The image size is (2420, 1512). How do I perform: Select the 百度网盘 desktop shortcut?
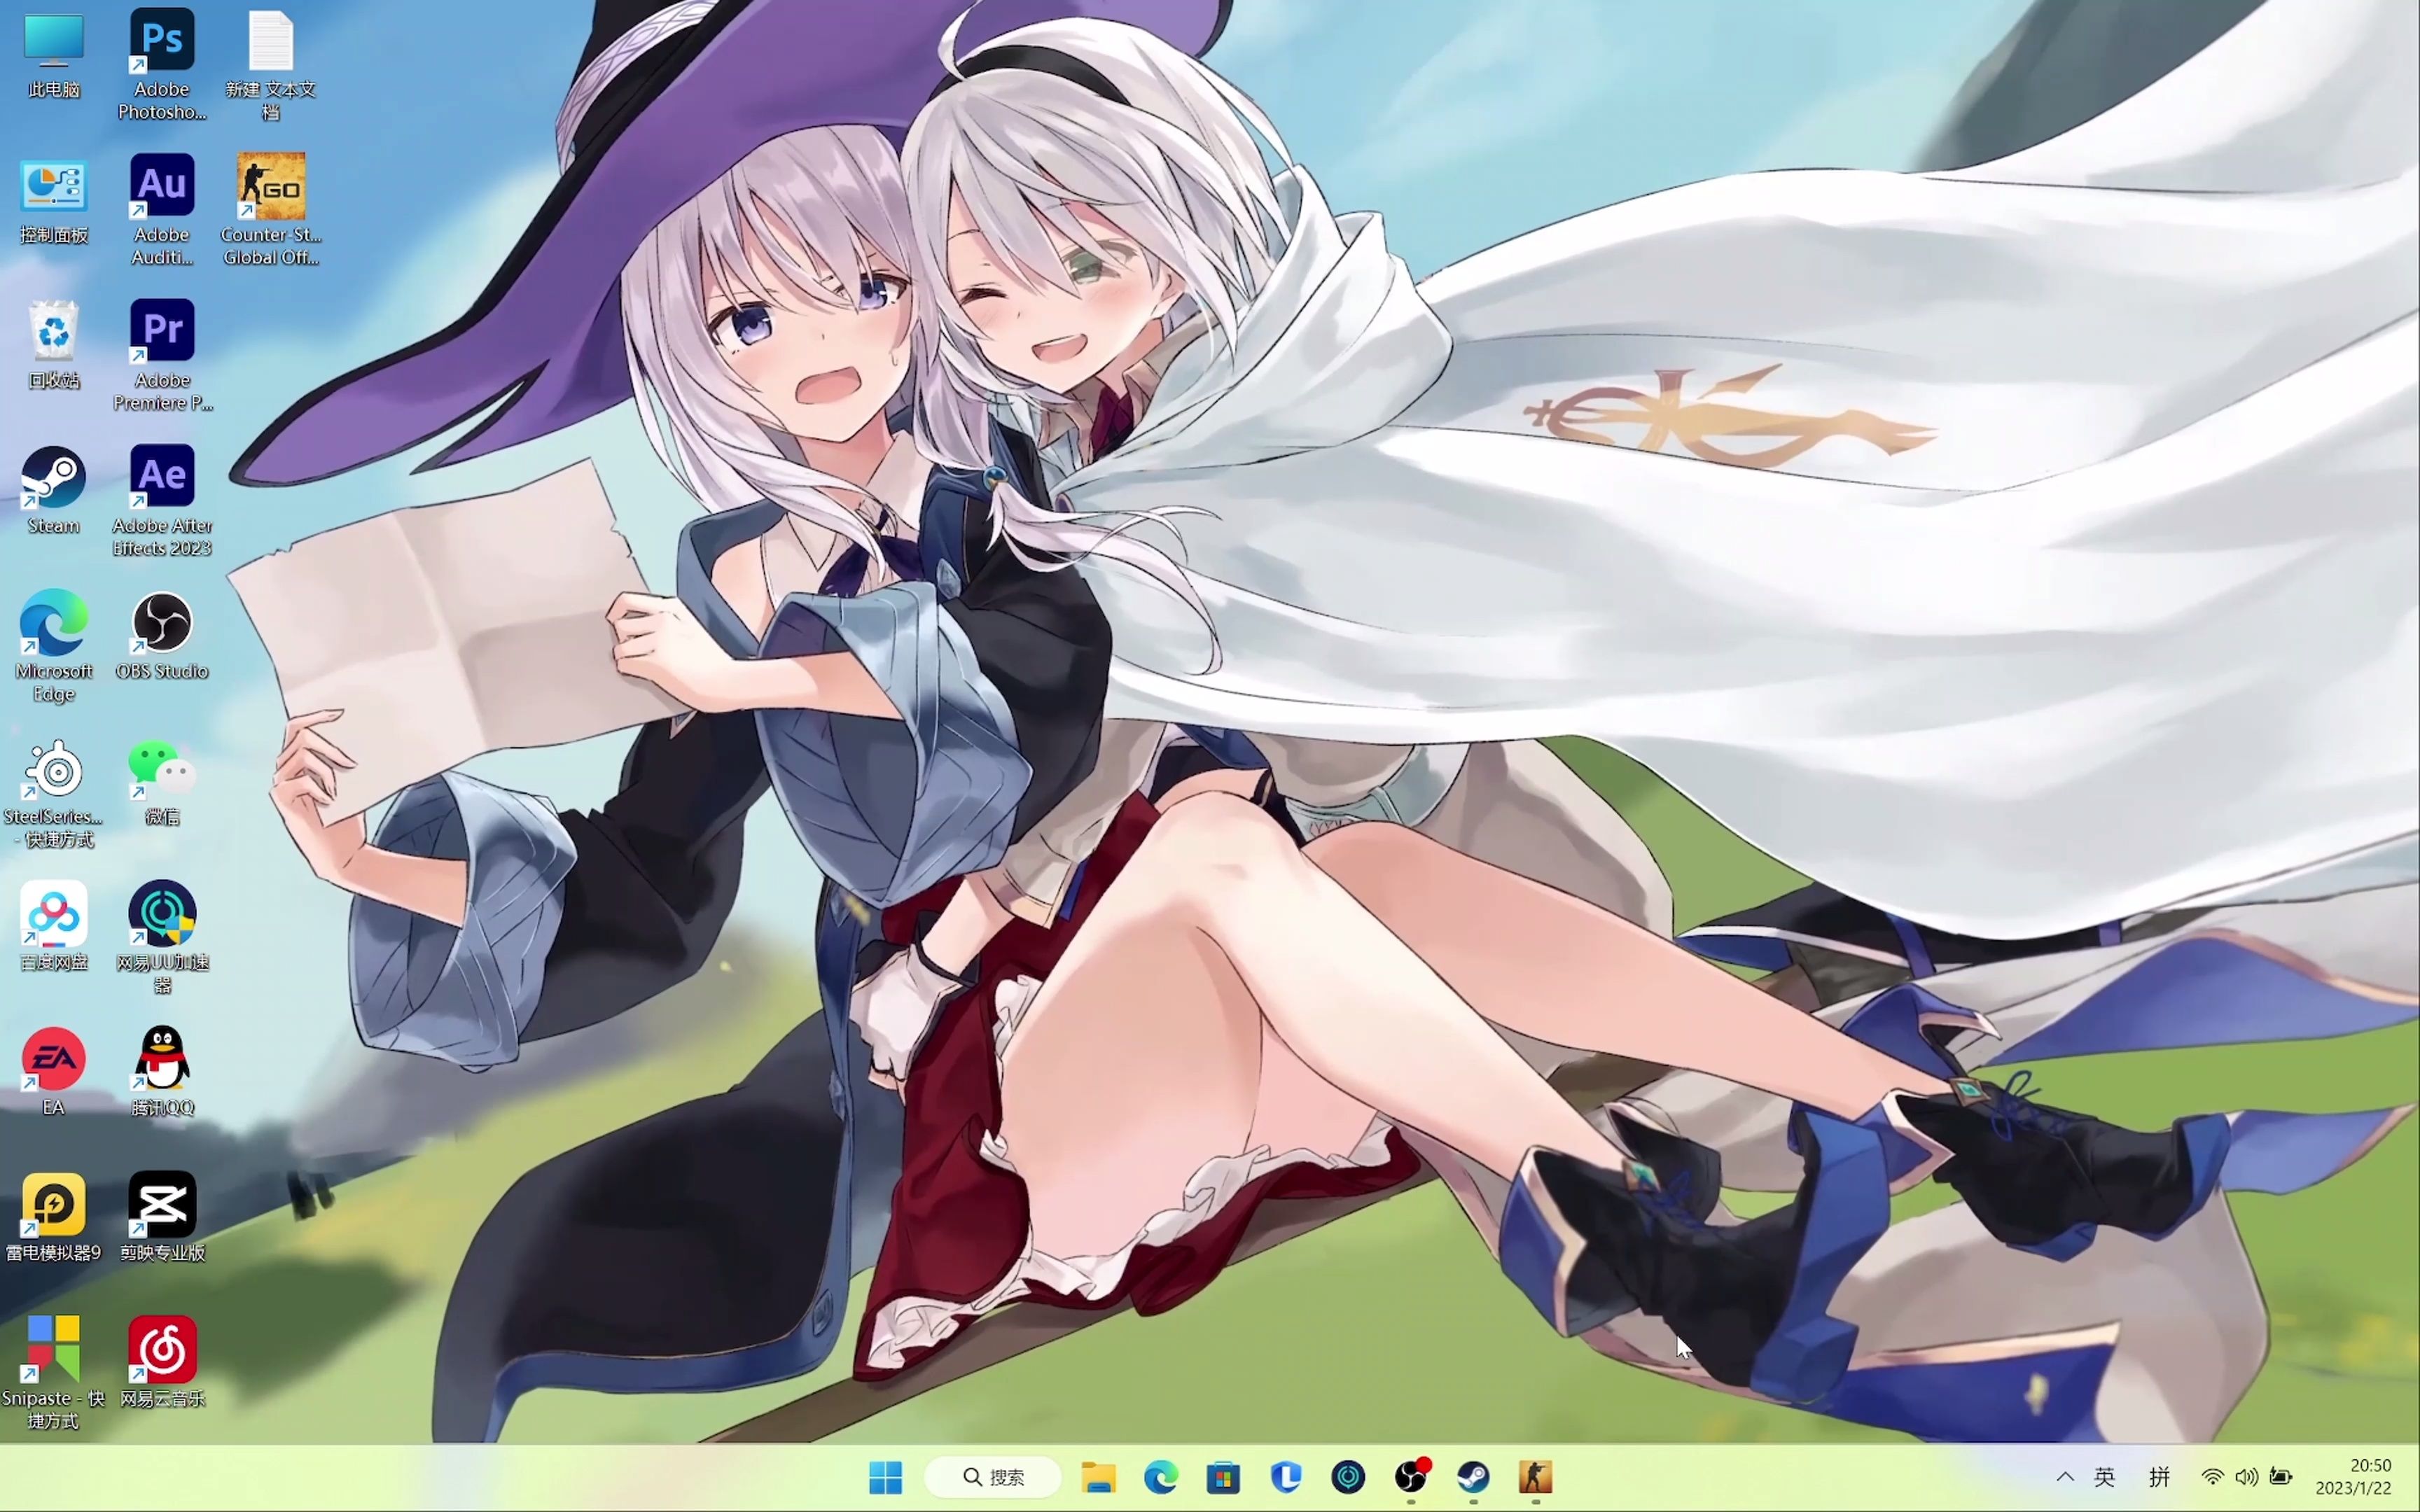54,927
